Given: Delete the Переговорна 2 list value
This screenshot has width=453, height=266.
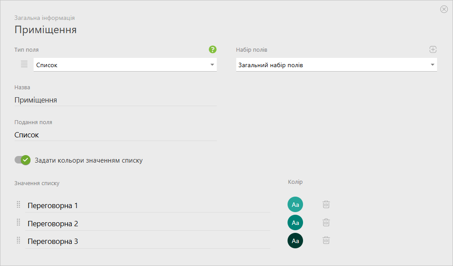Looking at the screenshot, I should point(326,222).
